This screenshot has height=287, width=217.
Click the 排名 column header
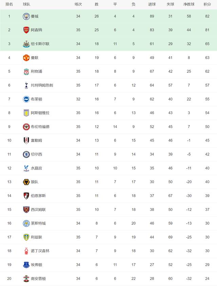pyautogui.click(x=9, y=4)
